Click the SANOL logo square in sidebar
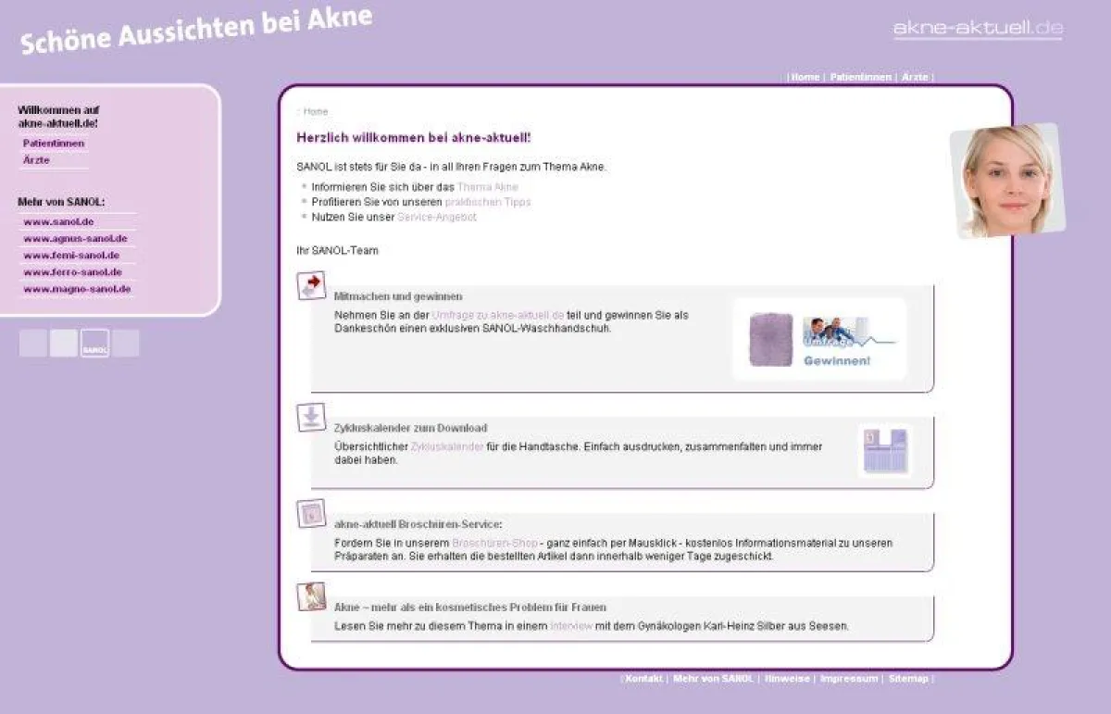Screen dimensions: 1111x714 click(x=94, y=343)
